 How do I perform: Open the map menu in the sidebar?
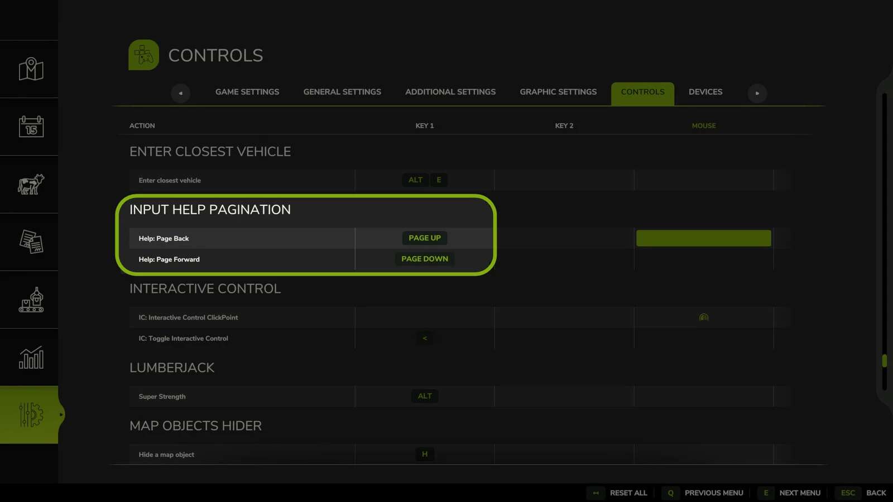point(30,69)
